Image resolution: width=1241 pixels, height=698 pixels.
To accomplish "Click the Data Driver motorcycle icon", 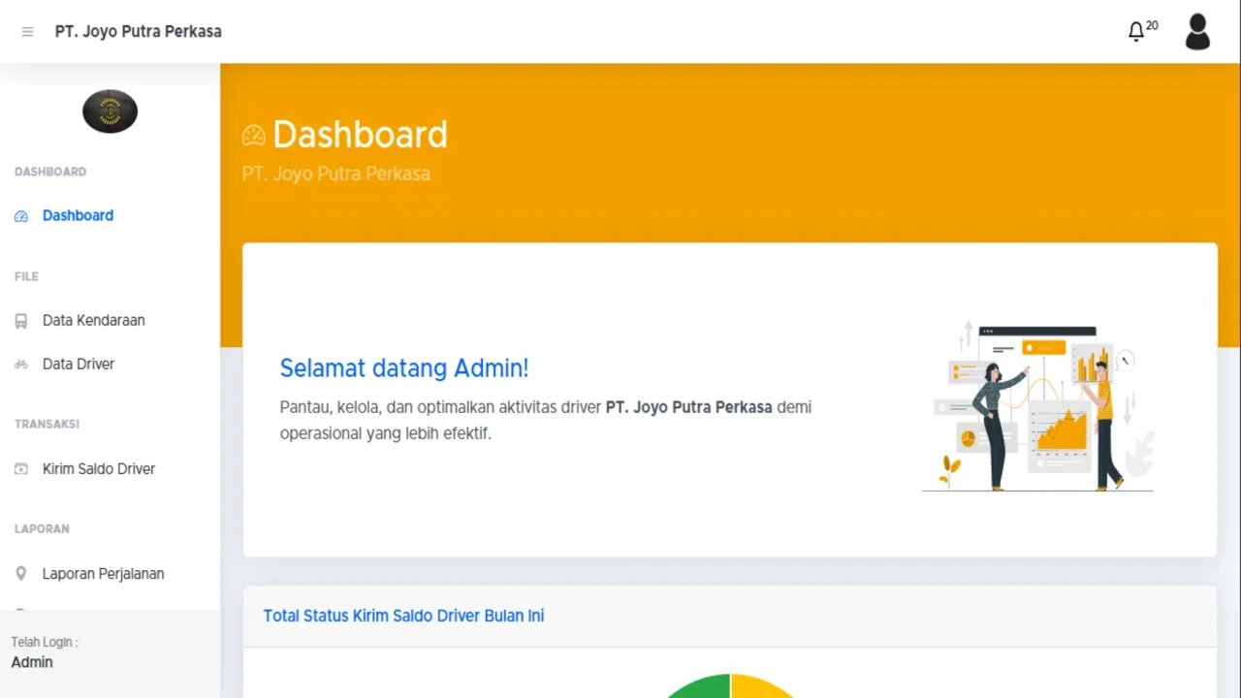I will (x=21, y=365).
